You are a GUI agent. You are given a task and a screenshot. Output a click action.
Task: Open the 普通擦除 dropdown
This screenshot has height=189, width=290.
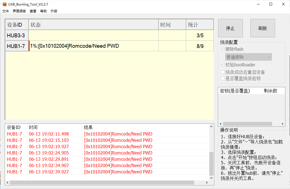pyautogui.click(x=248, y=57)
